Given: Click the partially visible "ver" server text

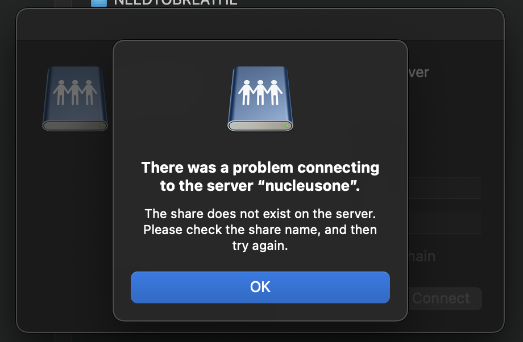Looking at the screenshot, I should click(419, 72).
